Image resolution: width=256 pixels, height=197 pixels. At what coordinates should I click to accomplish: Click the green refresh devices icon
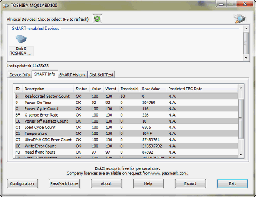click(97, 19)
